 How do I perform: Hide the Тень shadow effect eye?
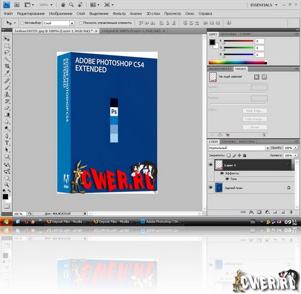[x=227, y=179]
